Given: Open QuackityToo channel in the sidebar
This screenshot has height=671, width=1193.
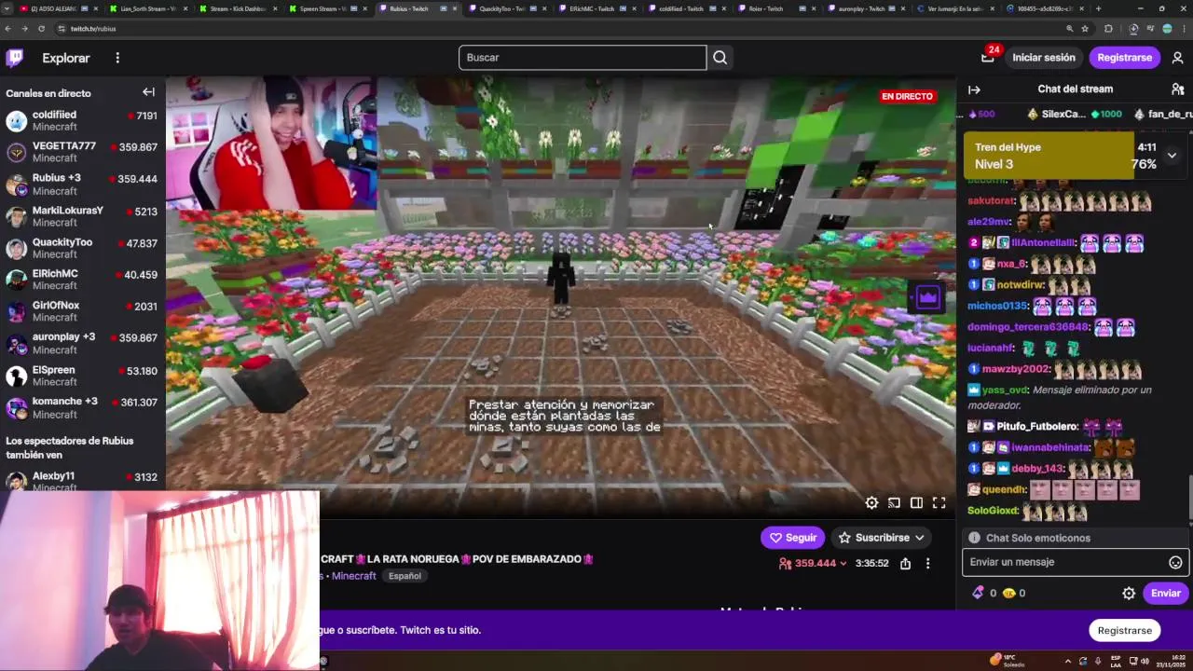Looking at the screenshot, I should pos(82,248).
